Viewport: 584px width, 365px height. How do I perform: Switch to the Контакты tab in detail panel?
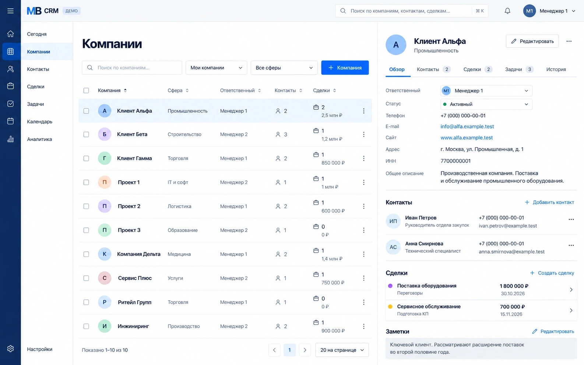[x=433, y=69]
